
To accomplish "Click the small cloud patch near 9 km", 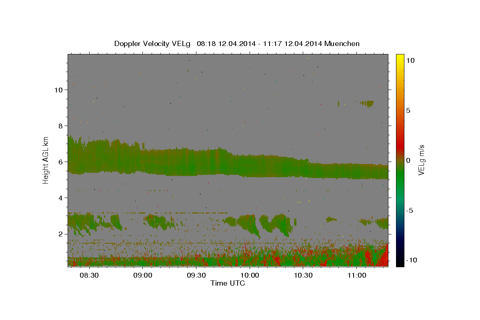I will point(367,103).
